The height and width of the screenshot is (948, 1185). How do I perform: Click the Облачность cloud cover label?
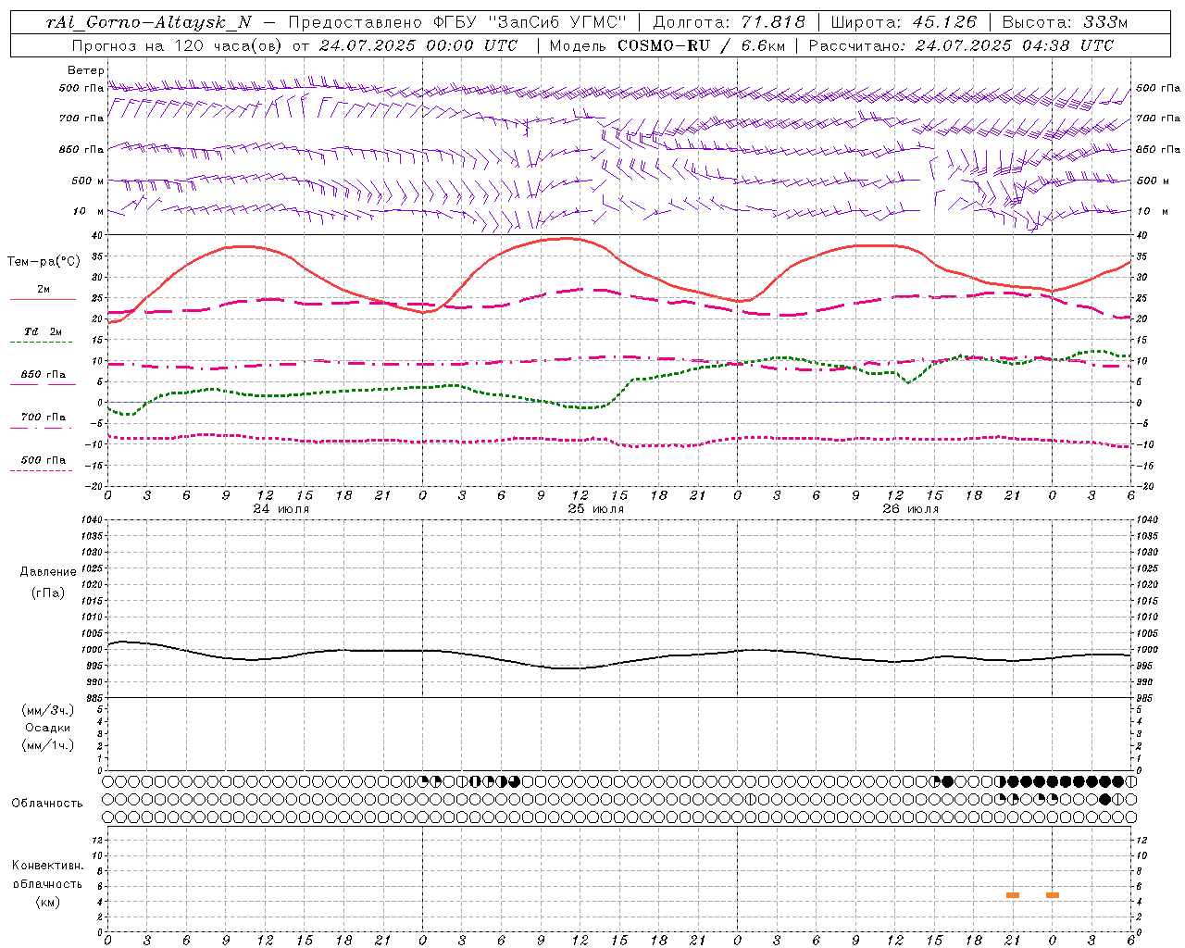[47, 804]
